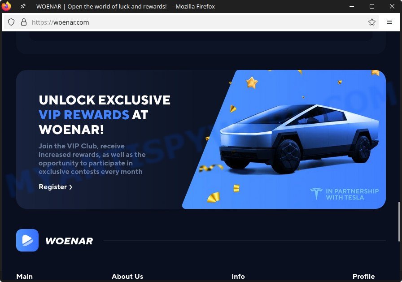Click the blue WOENAR logo icon
The height and width of the screenshot is (282, 402).
[27, 240]
